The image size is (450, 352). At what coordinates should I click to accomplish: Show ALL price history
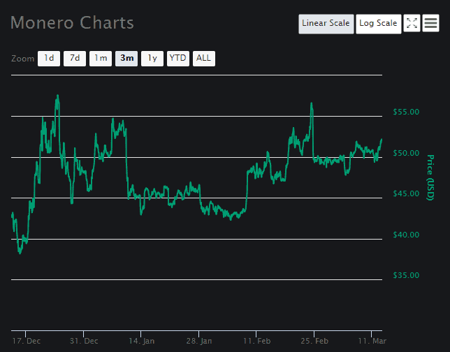pos(204,59)
